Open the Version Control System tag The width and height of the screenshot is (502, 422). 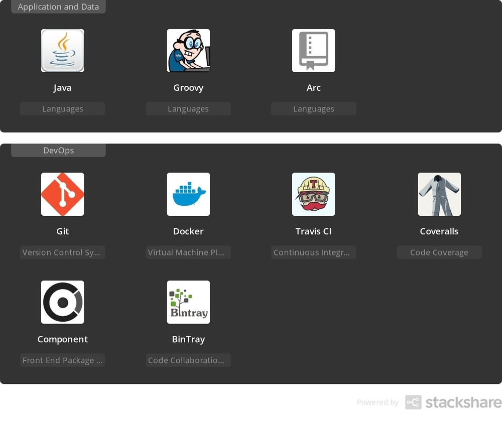coord(62,252)
